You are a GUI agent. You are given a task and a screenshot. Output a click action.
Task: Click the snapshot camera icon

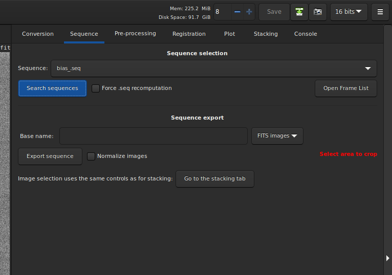[x=318, y=12]
